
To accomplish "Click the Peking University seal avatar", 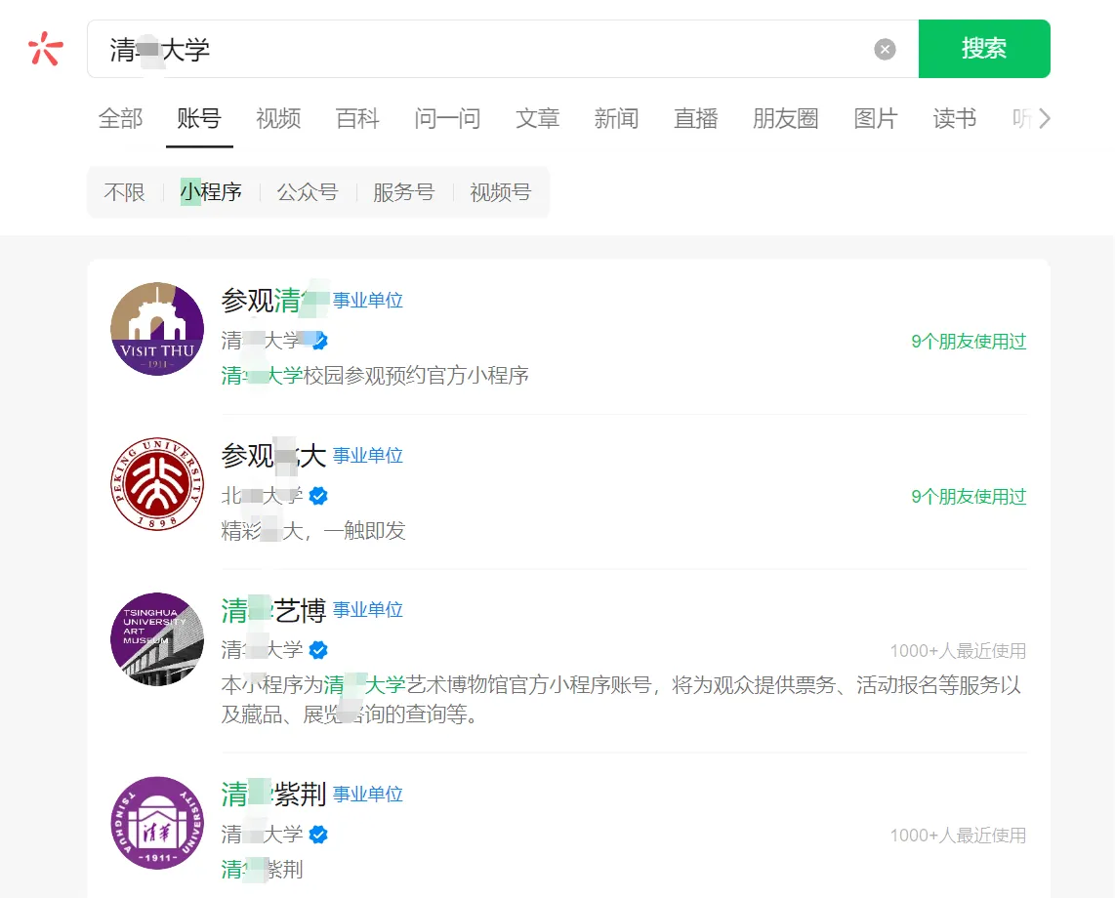I will click(156, 483).
